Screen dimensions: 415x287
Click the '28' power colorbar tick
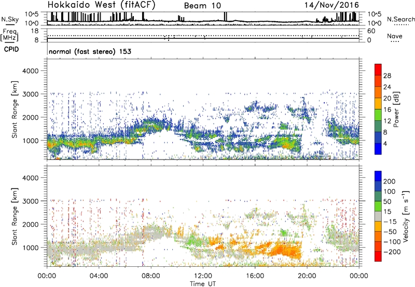[387, 76]
